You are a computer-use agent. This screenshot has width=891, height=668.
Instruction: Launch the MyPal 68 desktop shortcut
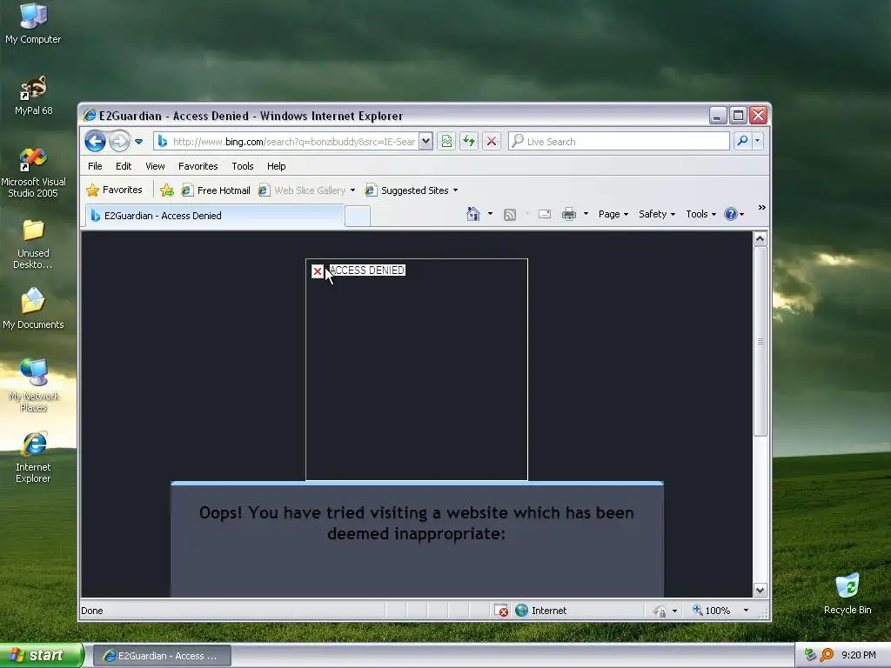33,95
